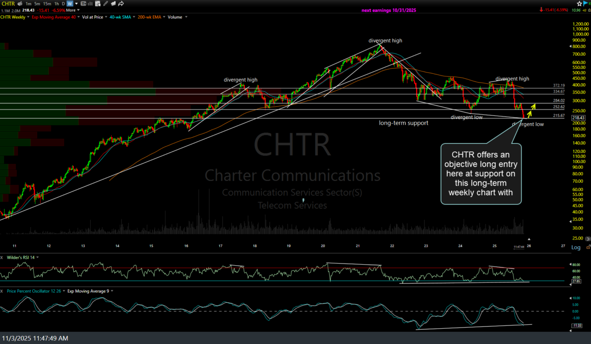Click the share arrow icon
The height and width of the screenshot is (344, 591).
point(121,3)
